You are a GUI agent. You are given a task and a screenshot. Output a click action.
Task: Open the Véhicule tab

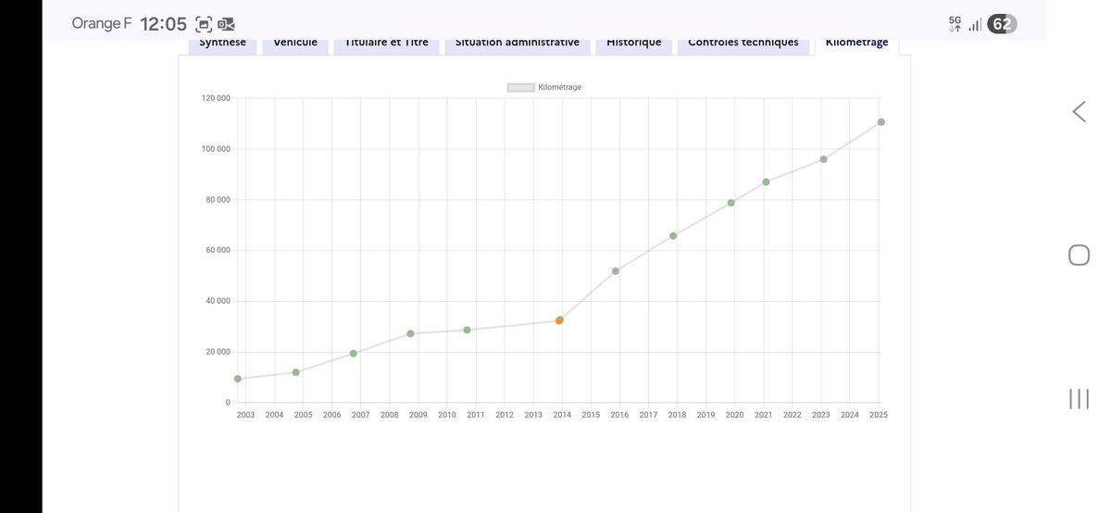click(295, 44)
